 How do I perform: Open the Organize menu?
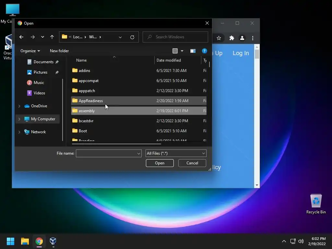[30, 51]
